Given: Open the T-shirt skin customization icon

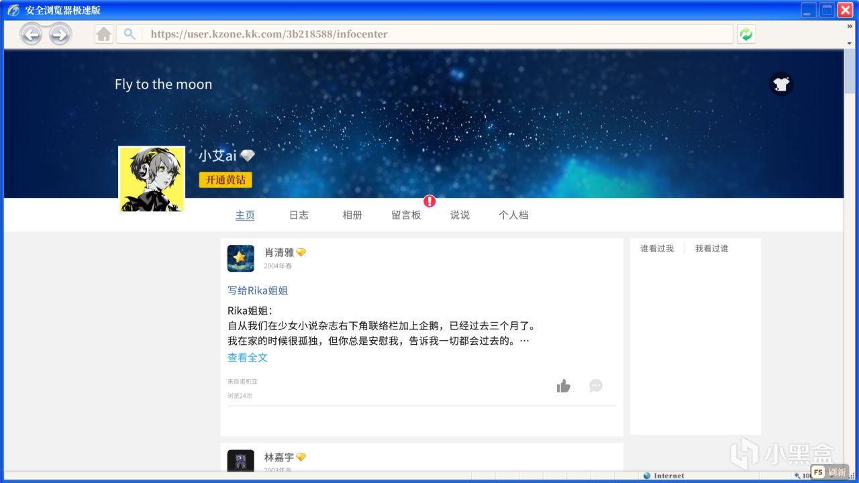Looking at the screenshot, I should pyautogui.click(x=781, y=84).
